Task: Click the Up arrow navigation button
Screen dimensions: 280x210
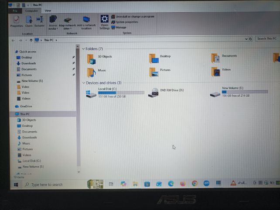Action: pos(31,40)
